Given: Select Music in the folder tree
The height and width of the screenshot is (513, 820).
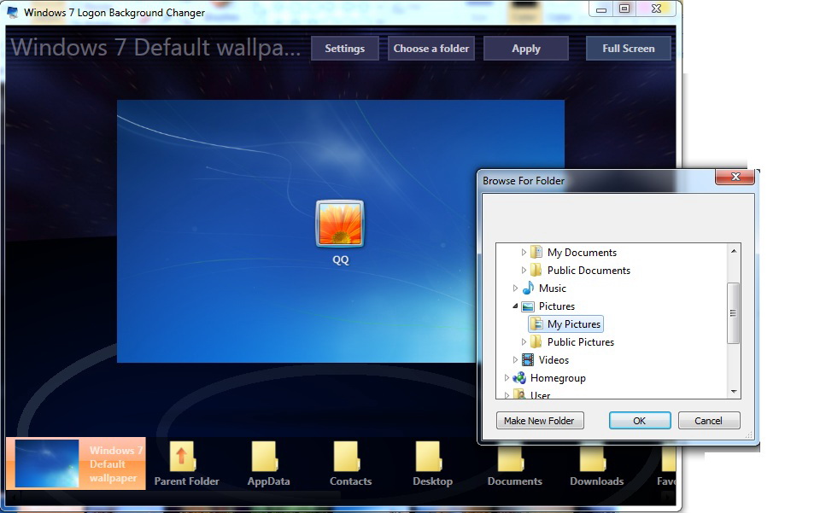Looking at the screenshot, I should (x=553, y=289).
